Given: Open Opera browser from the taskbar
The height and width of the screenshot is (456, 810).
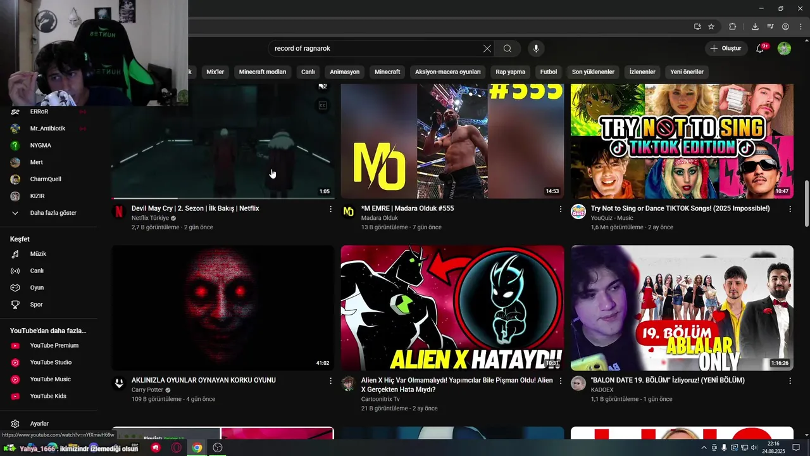Looking at the screenshot, I should [x=177, y=448].
